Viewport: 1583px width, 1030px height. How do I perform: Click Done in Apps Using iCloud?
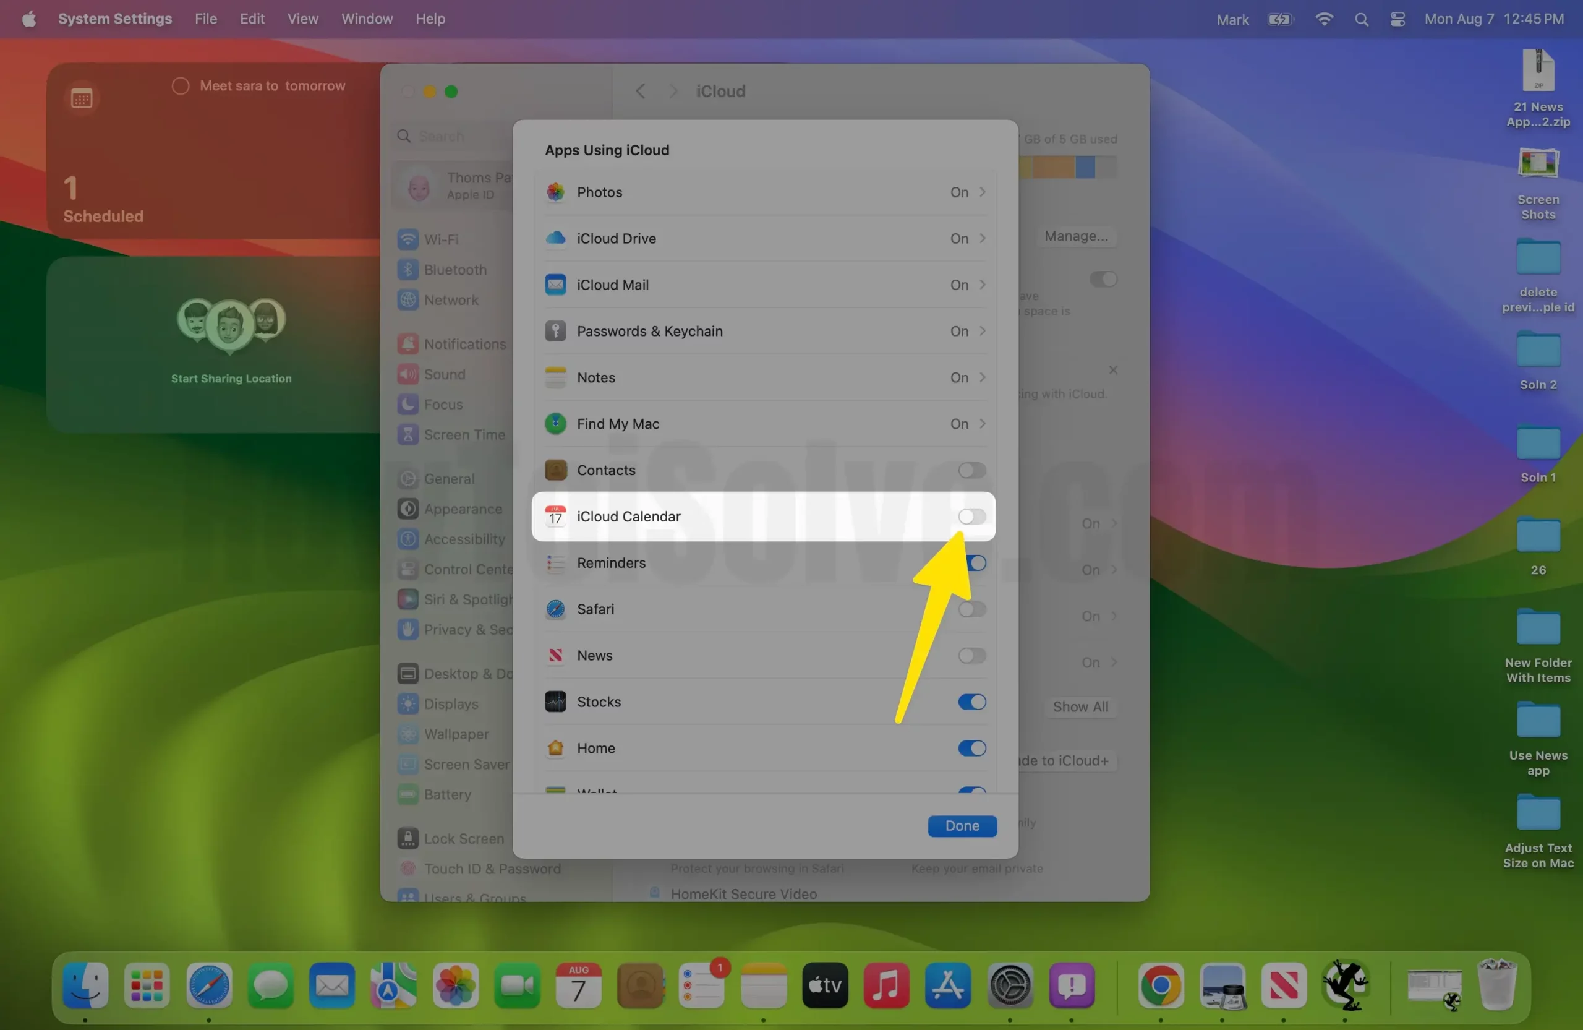pos(962,826)
